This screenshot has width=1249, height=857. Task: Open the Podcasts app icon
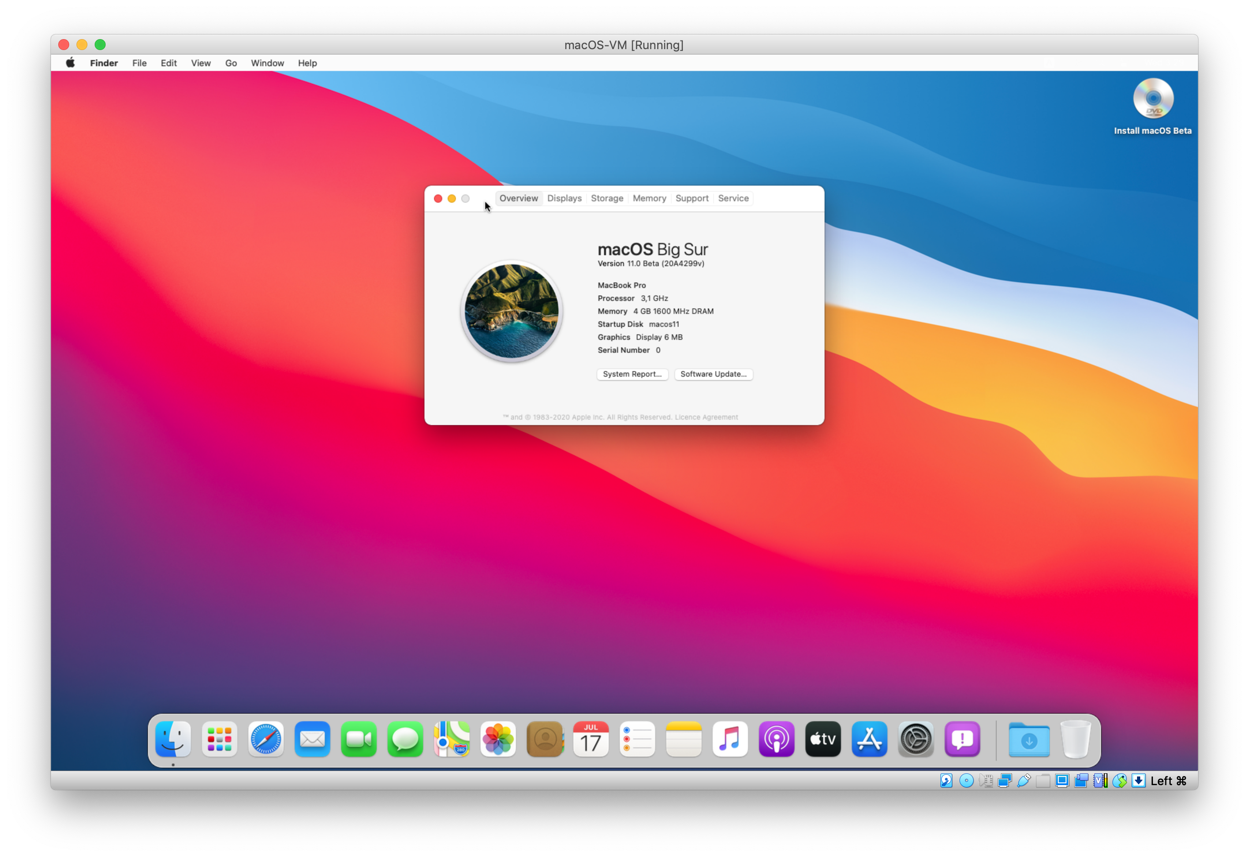(x=776, y=739)
